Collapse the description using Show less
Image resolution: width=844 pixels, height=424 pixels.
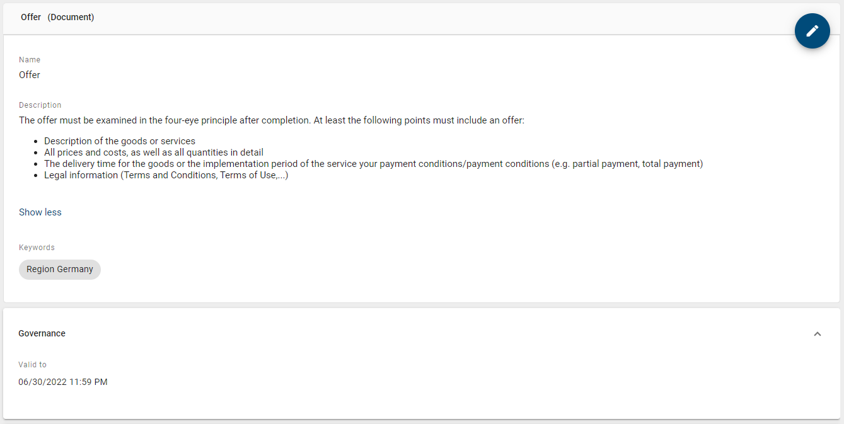(x=40, y=212)
